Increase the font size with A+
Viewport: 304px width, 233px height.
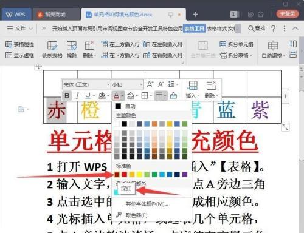(x=150, y=84)
